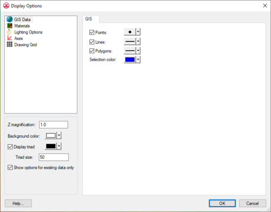
Task: Select Materials in the options list
Action: tap(22, 26)
